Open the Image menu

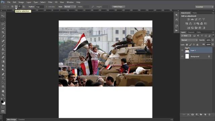(x=21, y=2)
